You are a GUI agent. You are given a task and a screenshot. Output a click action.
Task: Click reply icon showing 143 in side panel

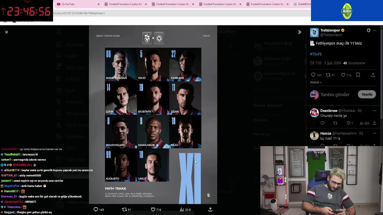pos(313,75)
